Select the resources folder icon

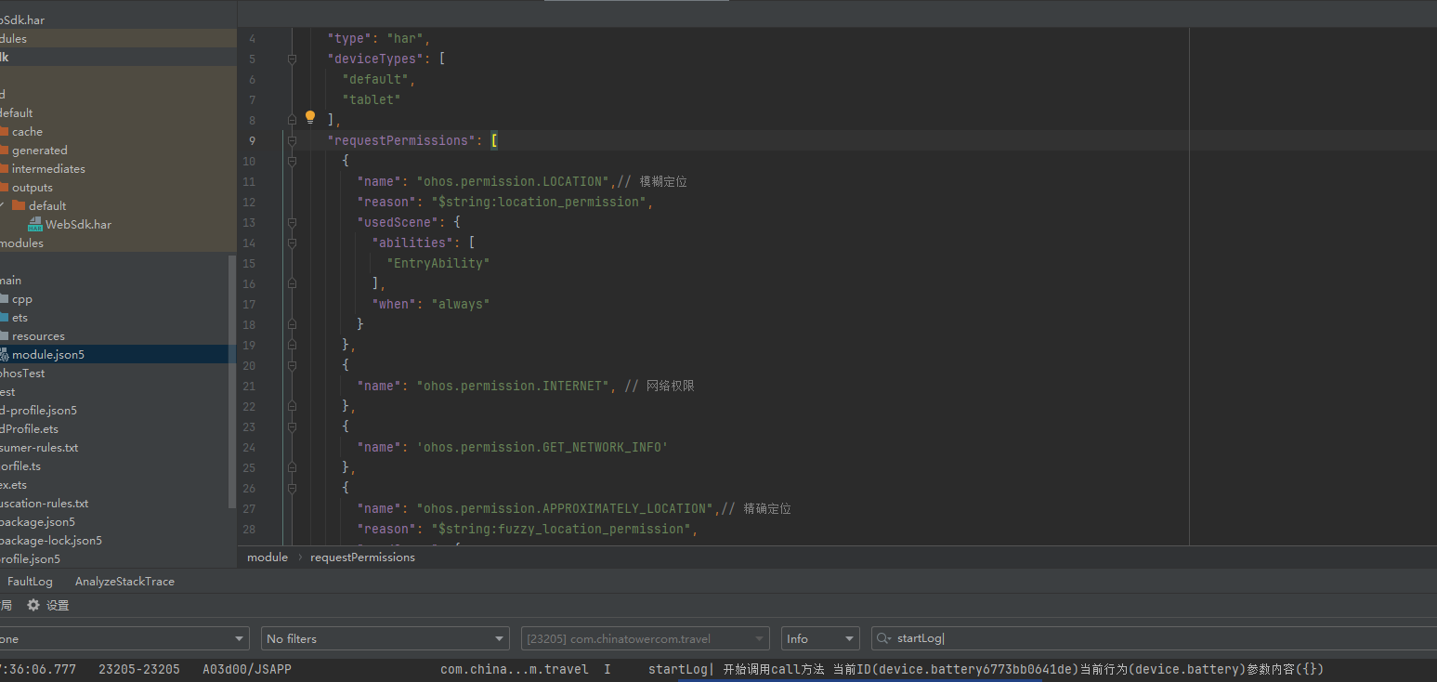[5, 336]
